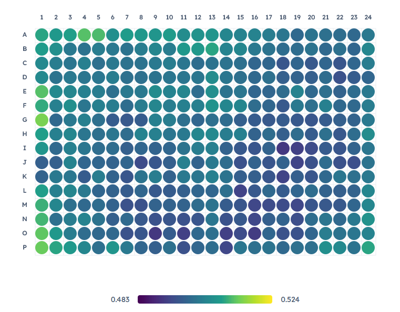The height and width of the screenshot is (312, 400).
Task: Select well P2 on the plate
Action: [x=56, y=247]
